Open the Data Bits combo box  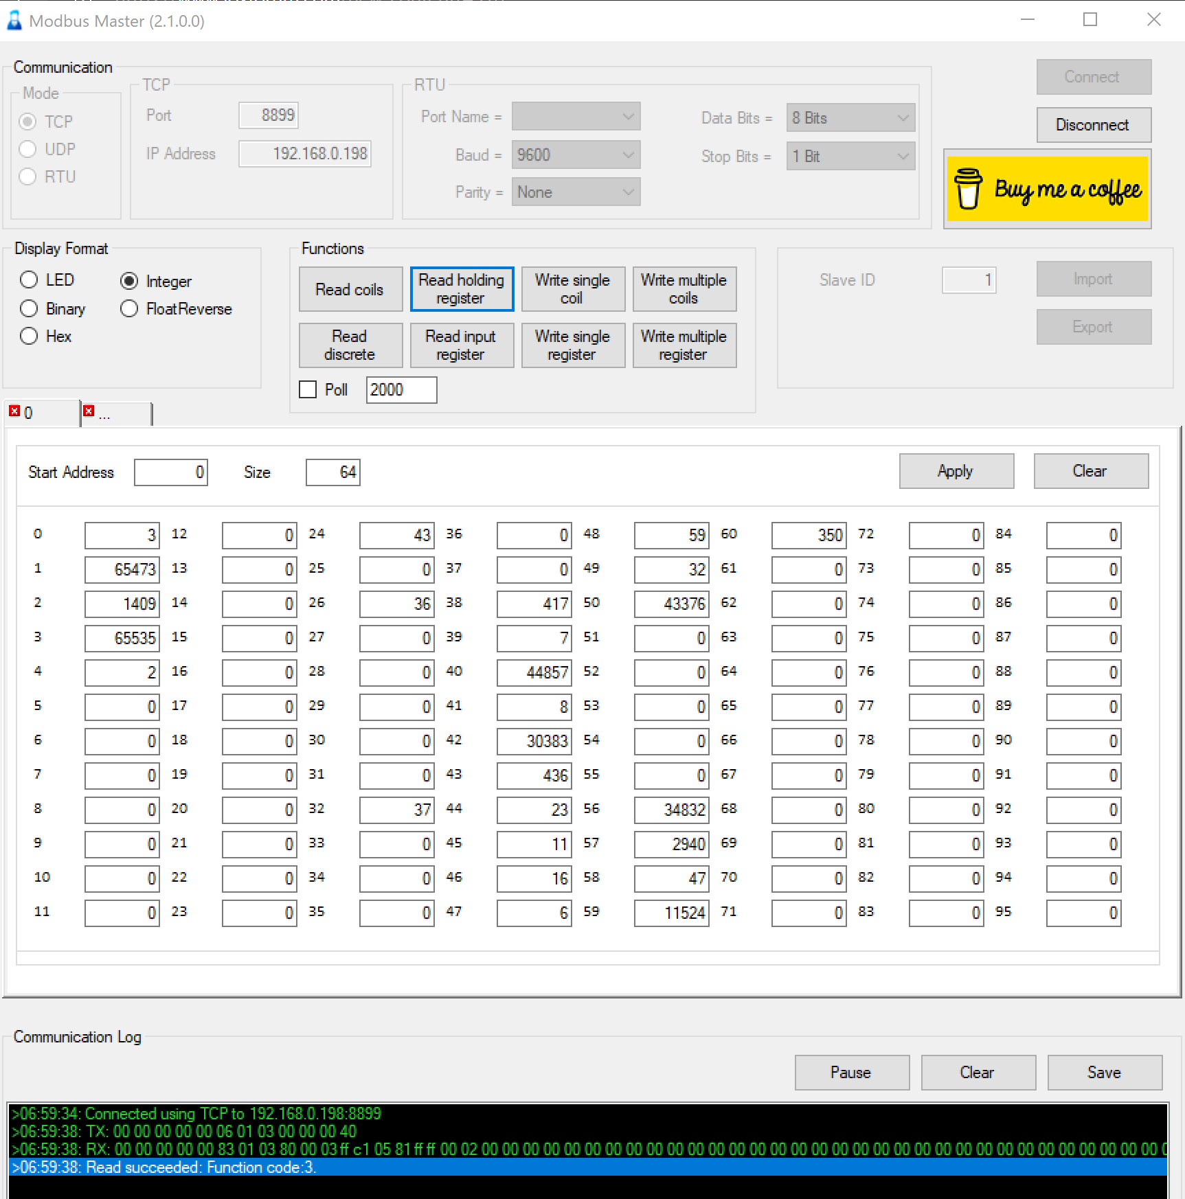(x=850, y=118)
